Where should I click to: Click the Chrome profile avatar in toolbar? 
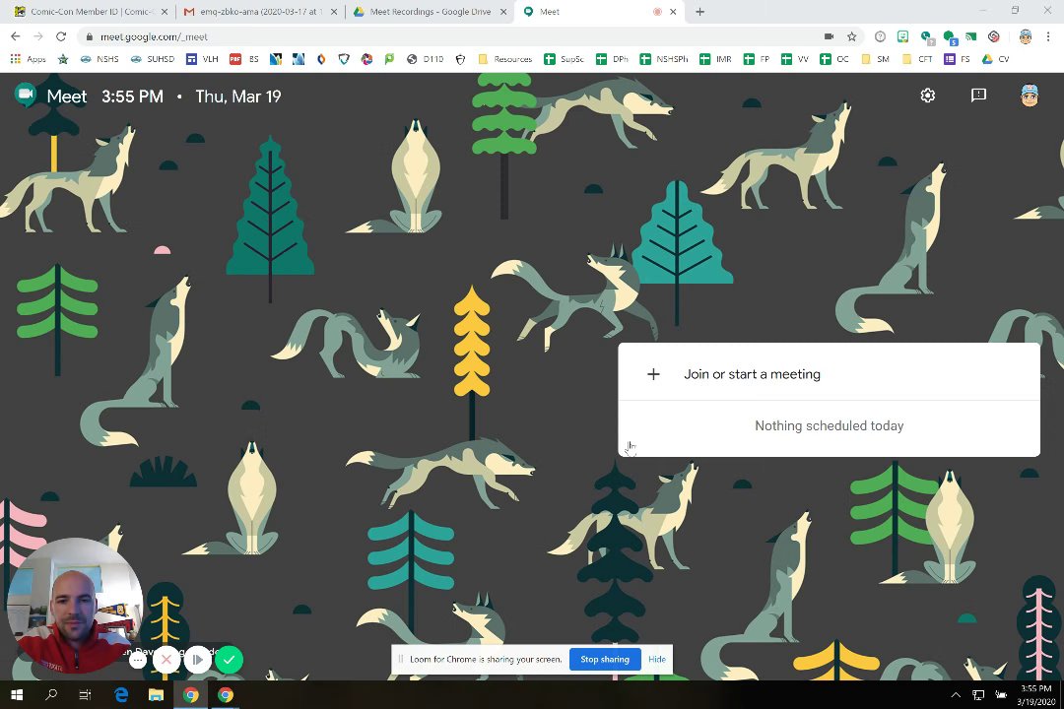tap(1026, 36)
